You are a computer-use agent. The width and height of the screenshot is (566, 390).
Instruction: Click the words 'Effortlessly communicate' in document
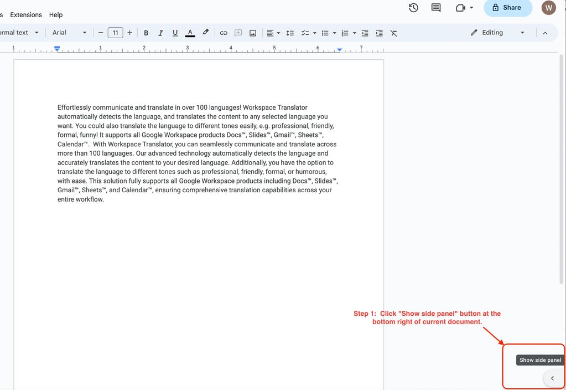tap(95, 107)
